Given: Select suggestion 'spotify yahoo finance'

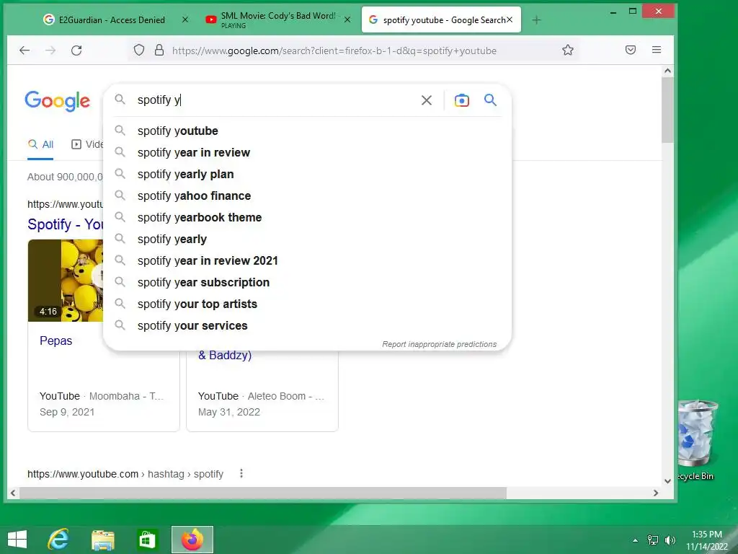Looking at the screenshot, I should [x=307, y=196].
